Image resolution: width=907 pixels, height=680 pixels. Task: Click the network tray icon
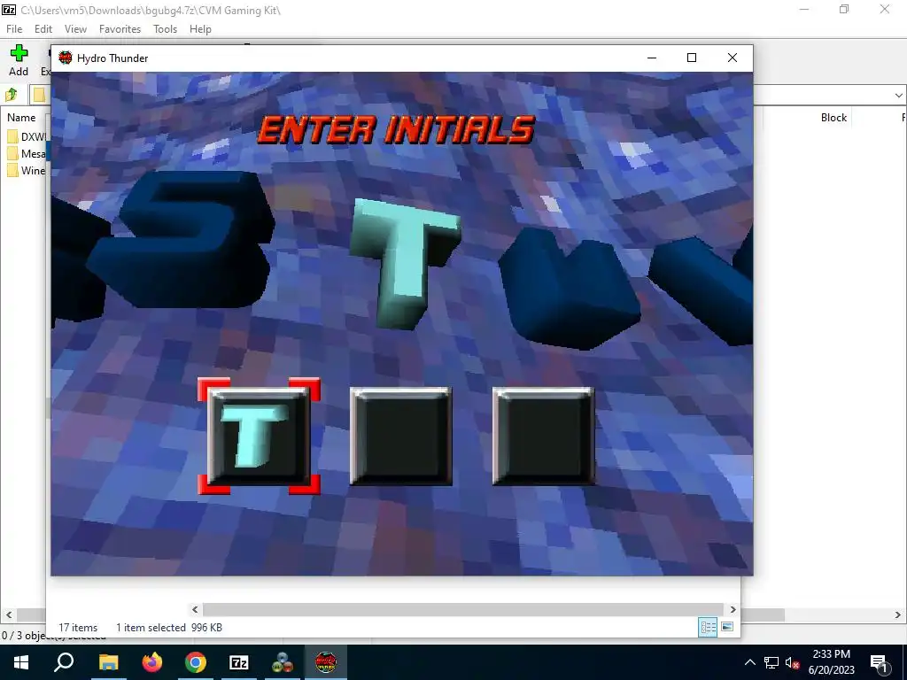click(x=771, y=662)
